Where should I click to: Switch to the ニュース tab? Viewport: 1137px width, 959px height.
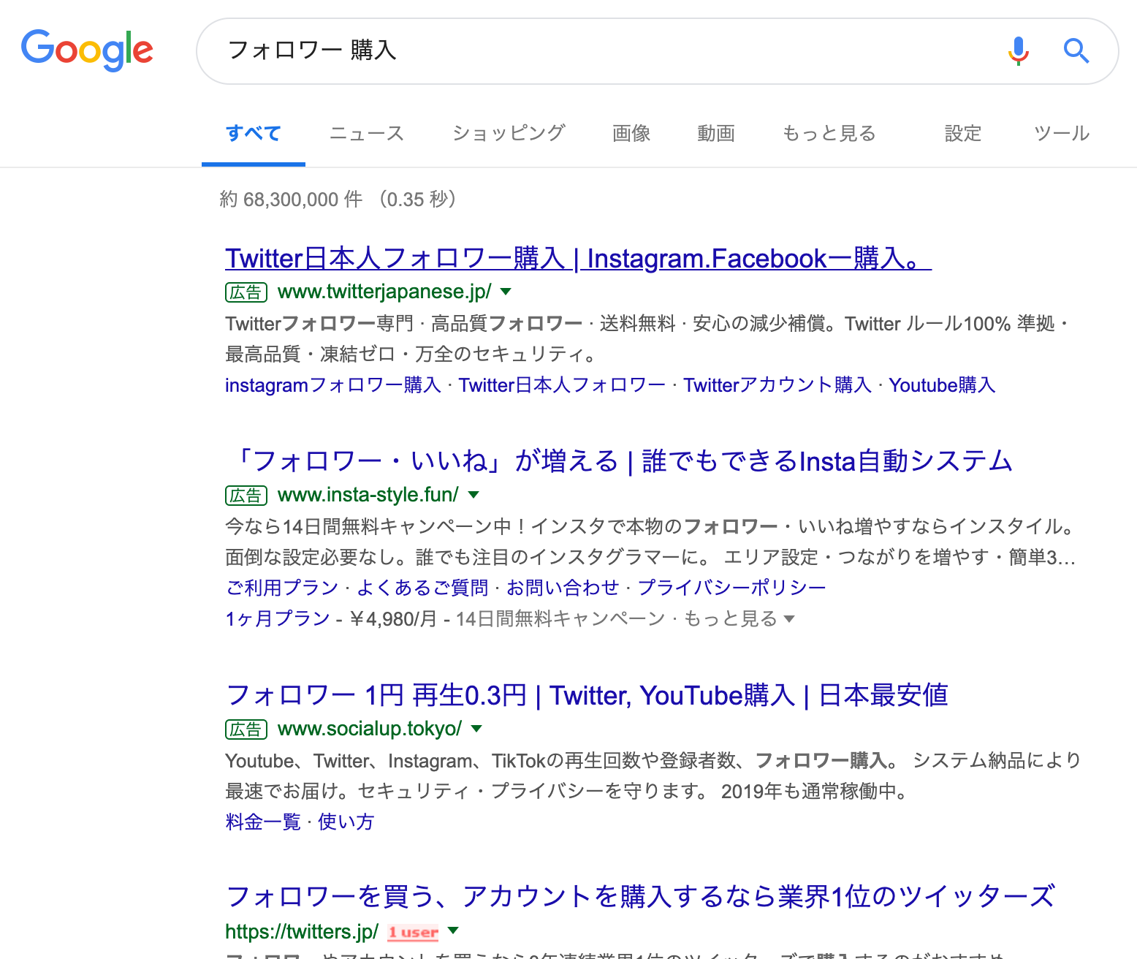click(x=367, y=133)
